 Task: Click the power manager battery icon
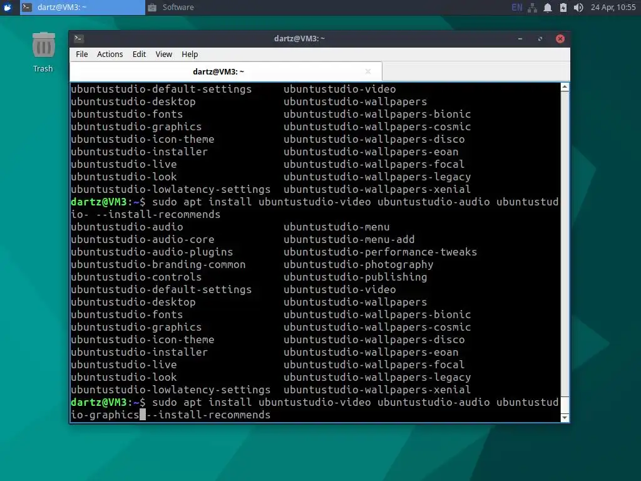(x=563, y=8)
